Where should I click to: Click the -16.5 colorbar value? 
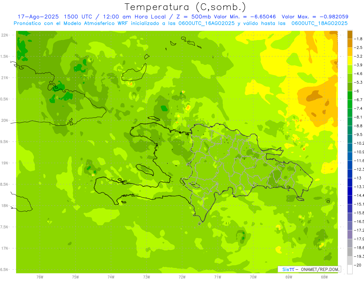click(x=359, y=221)
